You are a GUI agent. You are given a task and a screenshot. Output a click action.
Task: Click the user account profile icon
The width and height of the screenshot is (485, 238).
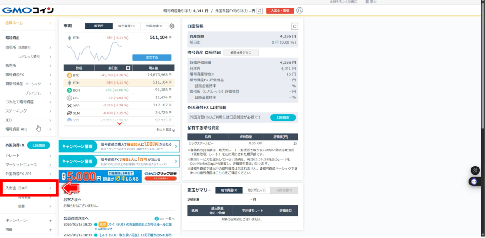point(299,10)
